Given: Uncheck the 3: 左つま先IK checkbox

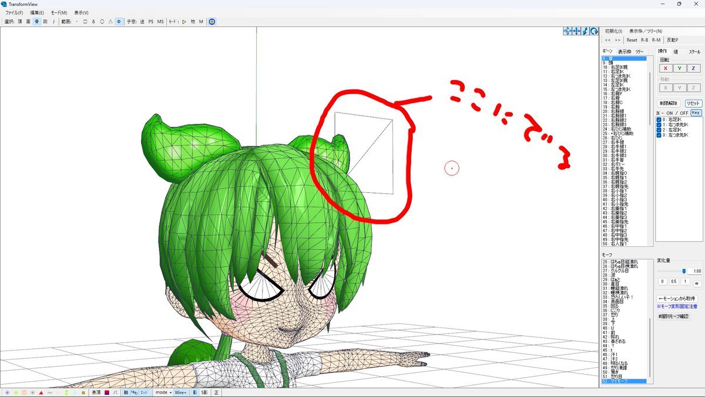Looking at the screenshot, I should (x=660, y=135).
